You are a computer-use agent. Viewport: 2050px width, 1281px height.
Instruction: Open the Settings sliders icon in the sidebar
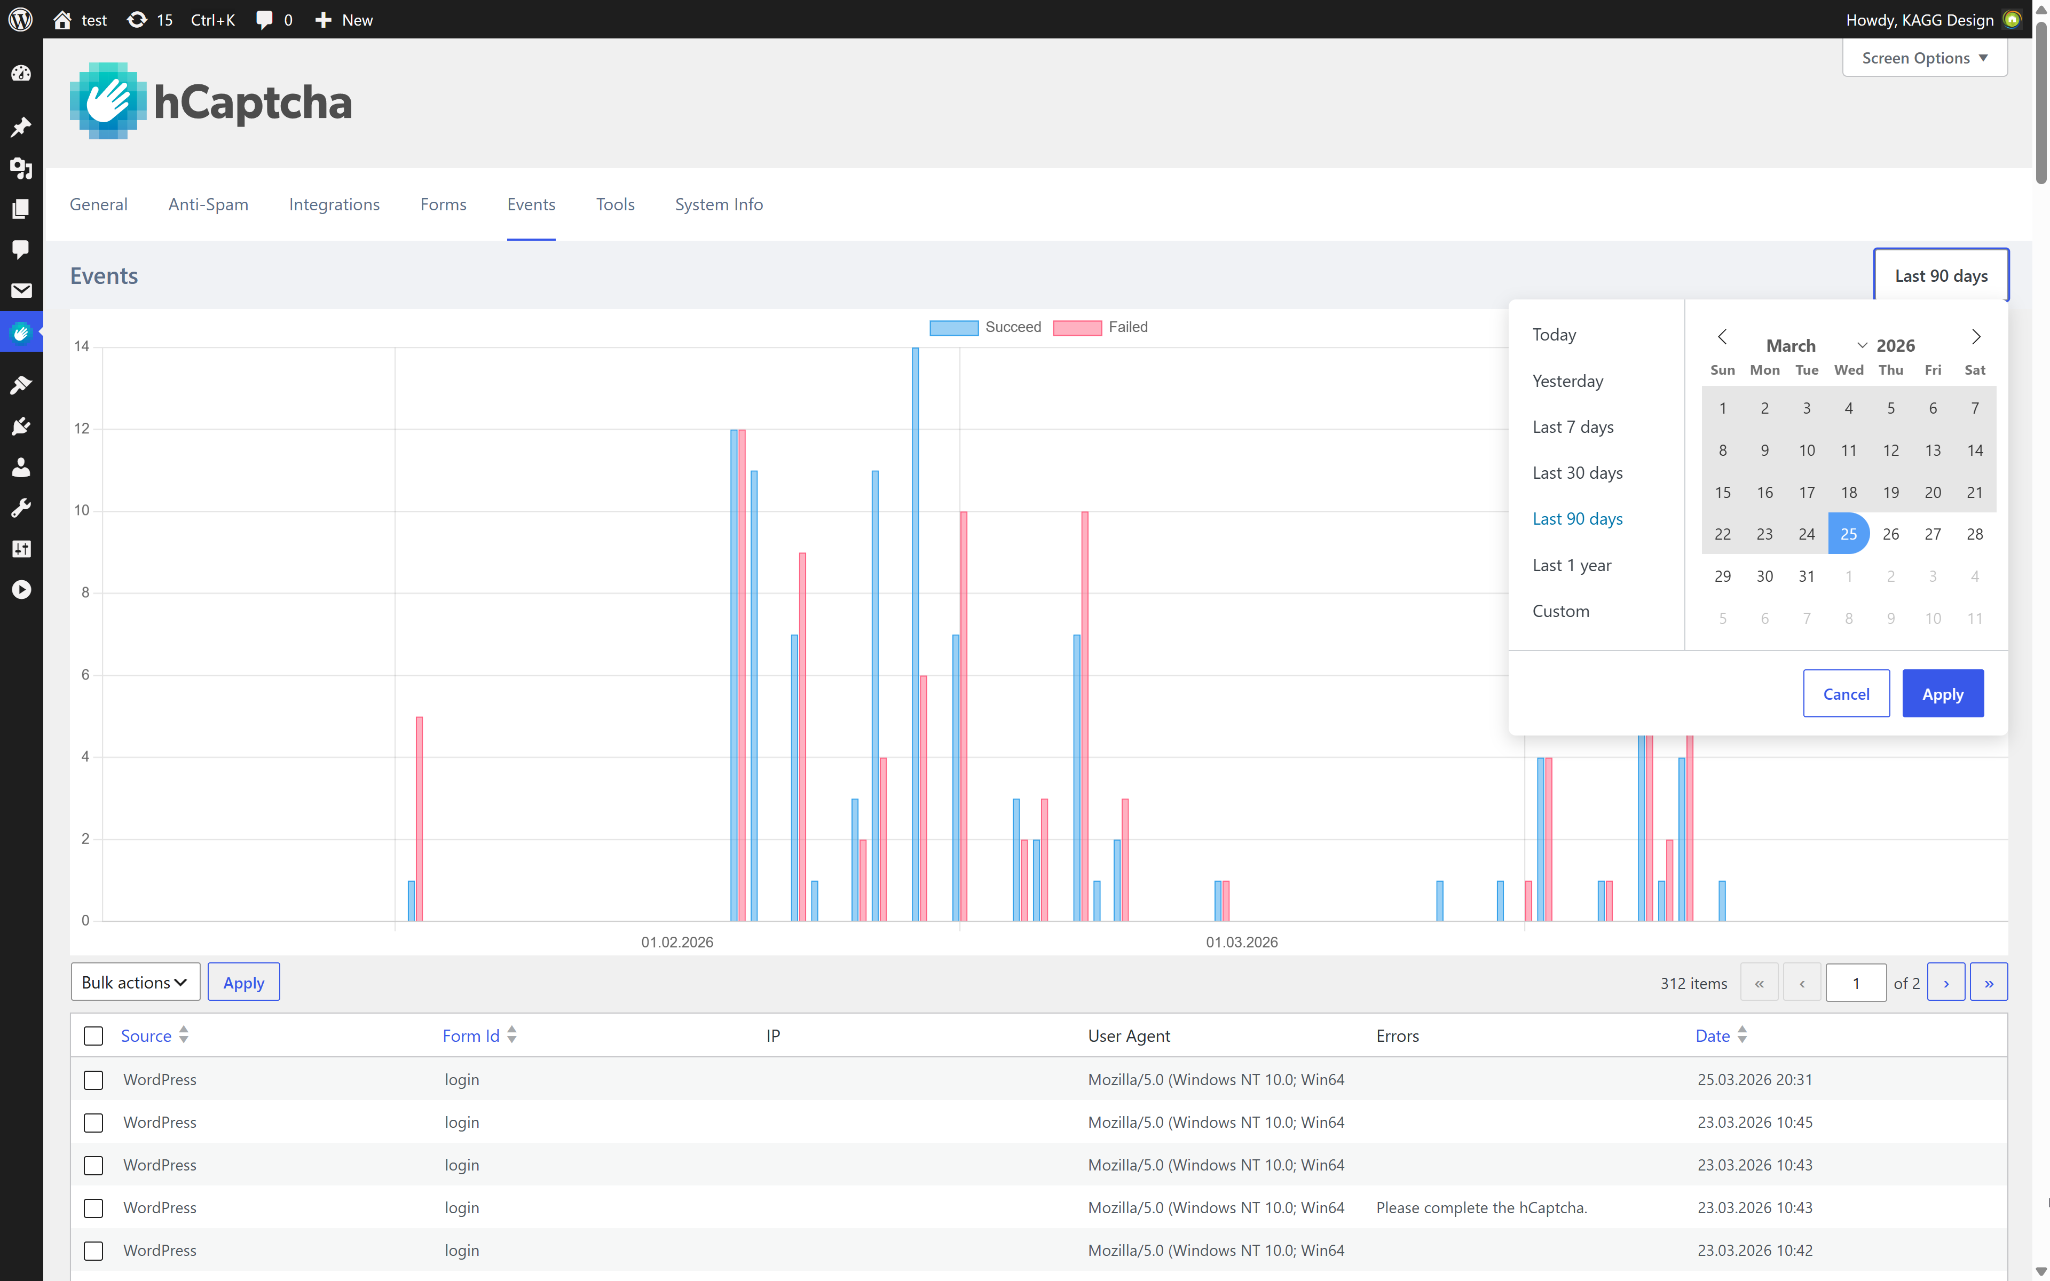point(21,548)
